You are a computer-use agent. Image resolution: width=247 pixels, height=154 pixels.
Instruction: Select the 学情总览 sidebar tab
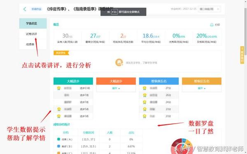(33, 23)
